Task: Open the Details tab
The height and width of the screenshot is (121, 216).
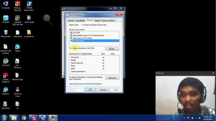Action: pyautogui.click(x=97, y=21)
